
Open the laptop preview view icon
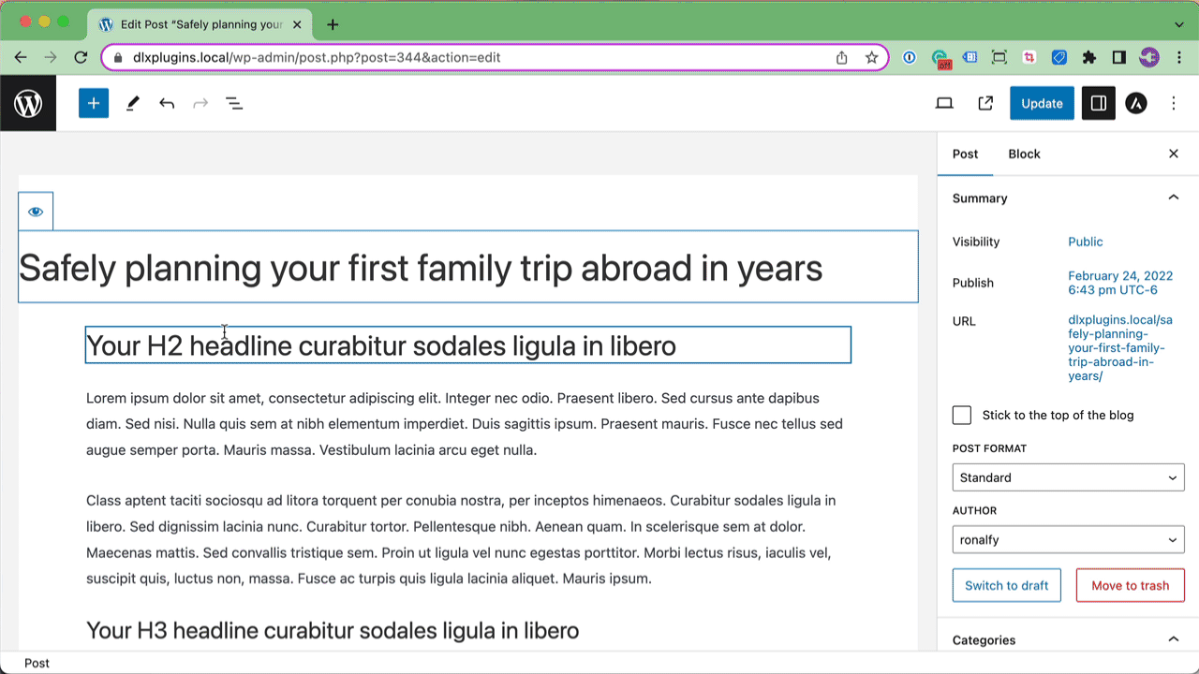[x=944, y=103]
